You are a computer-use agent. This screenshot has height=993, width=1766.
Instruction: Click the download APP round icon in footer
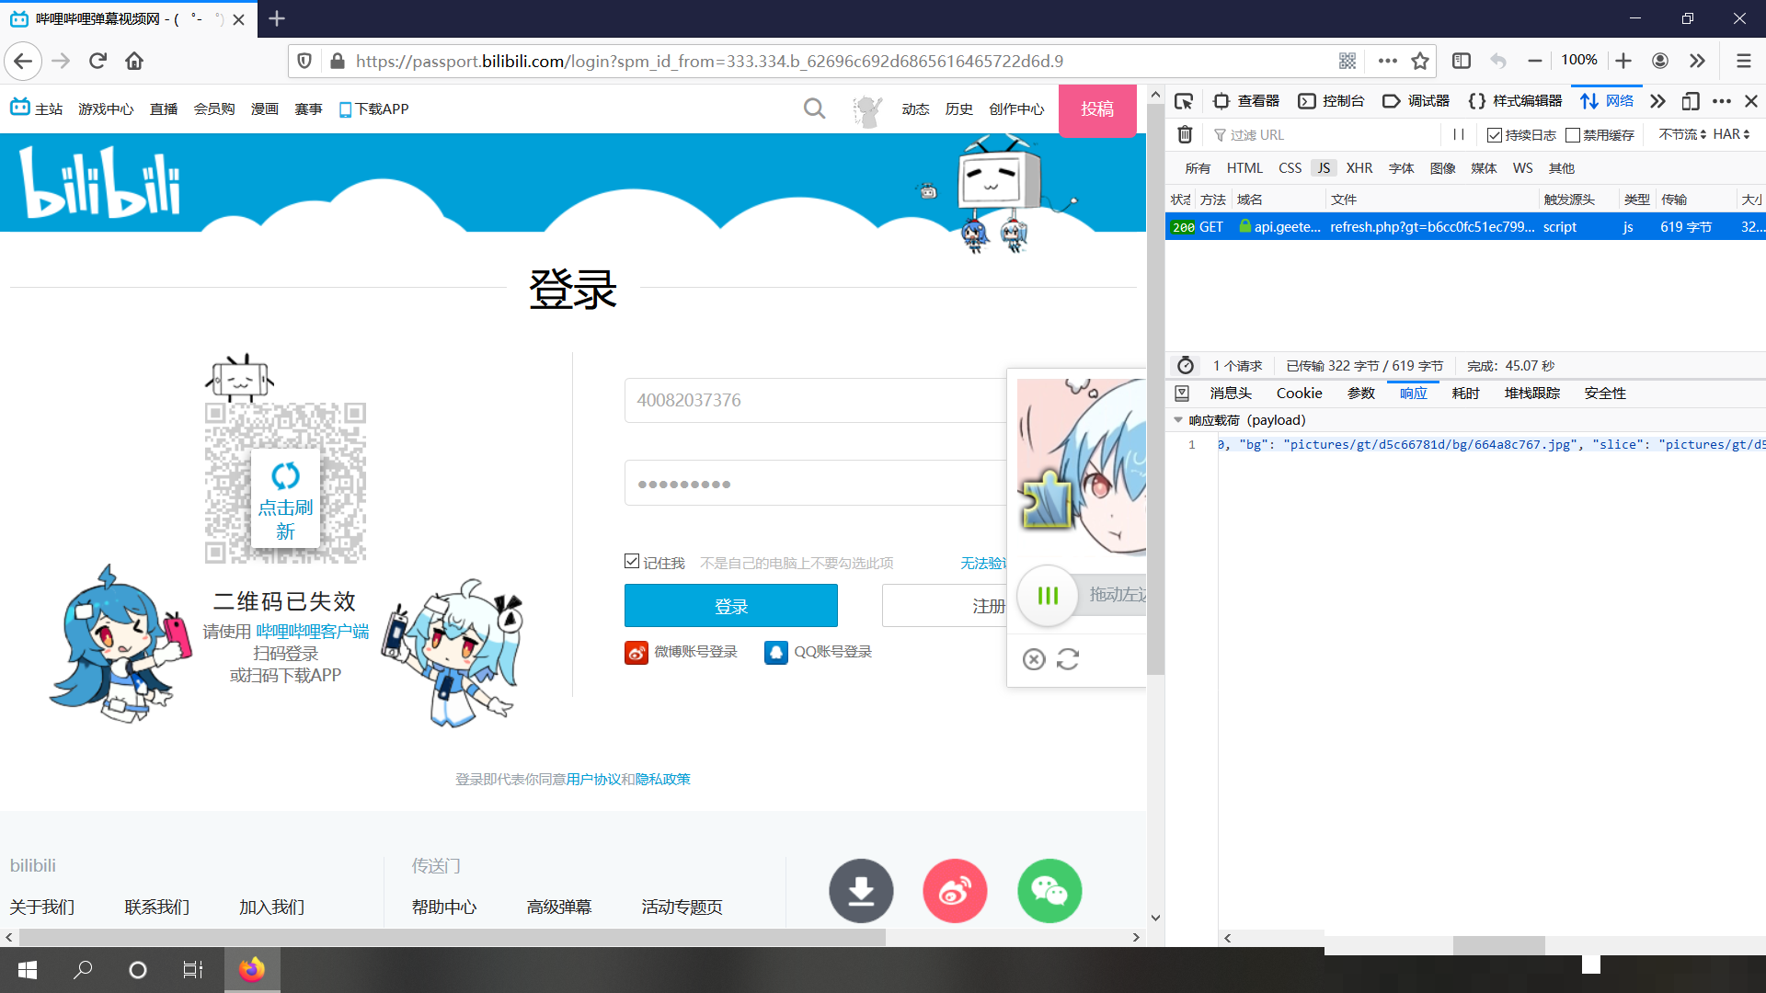tap(861, 891)
